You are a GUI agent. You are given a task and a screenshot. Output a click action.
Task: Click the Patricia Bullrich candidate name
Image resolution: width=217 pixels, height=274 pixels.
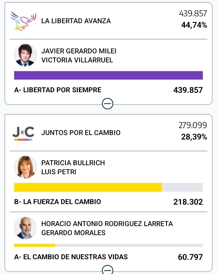click(x=73, y=163)
